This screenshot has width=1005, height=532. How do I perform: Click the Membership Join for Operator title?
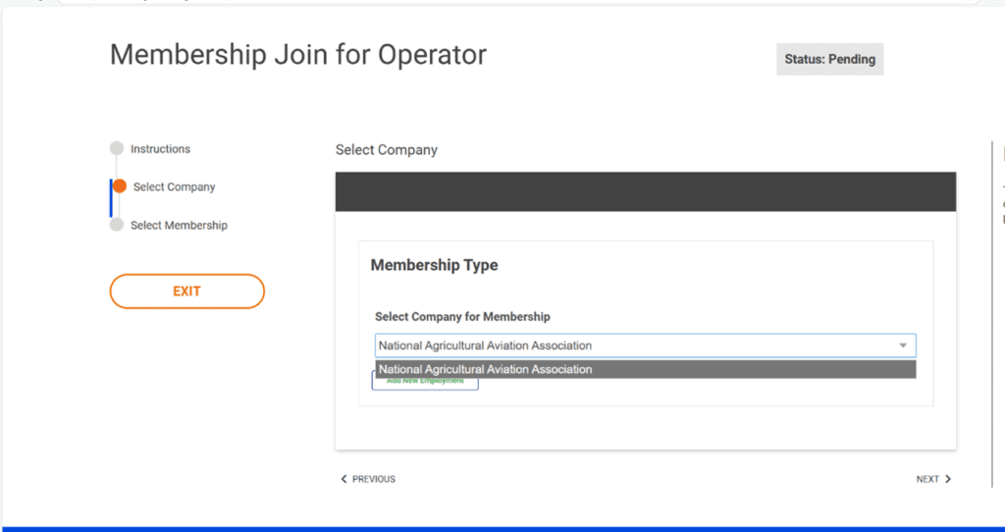(x=298, y=55)
